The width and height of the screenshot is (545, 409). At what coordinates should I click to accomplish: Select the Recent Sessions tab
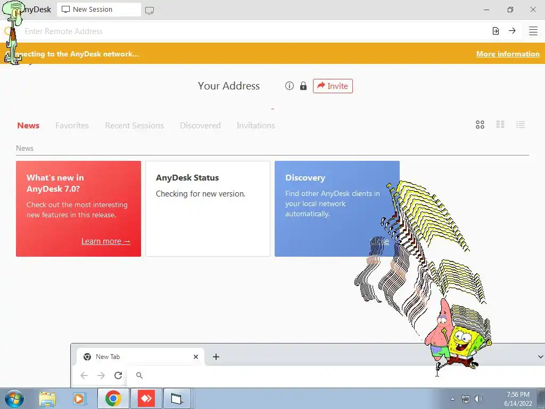pos(134,125)
